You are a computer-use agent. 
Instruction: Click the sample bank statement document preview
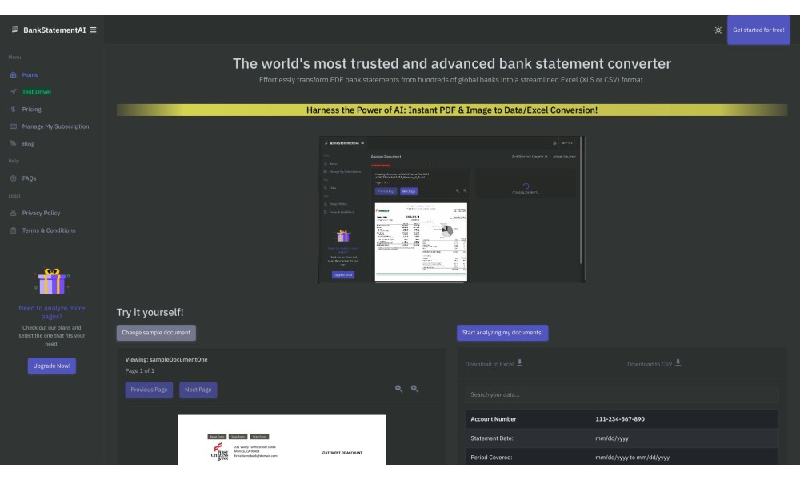click(282, 440)
